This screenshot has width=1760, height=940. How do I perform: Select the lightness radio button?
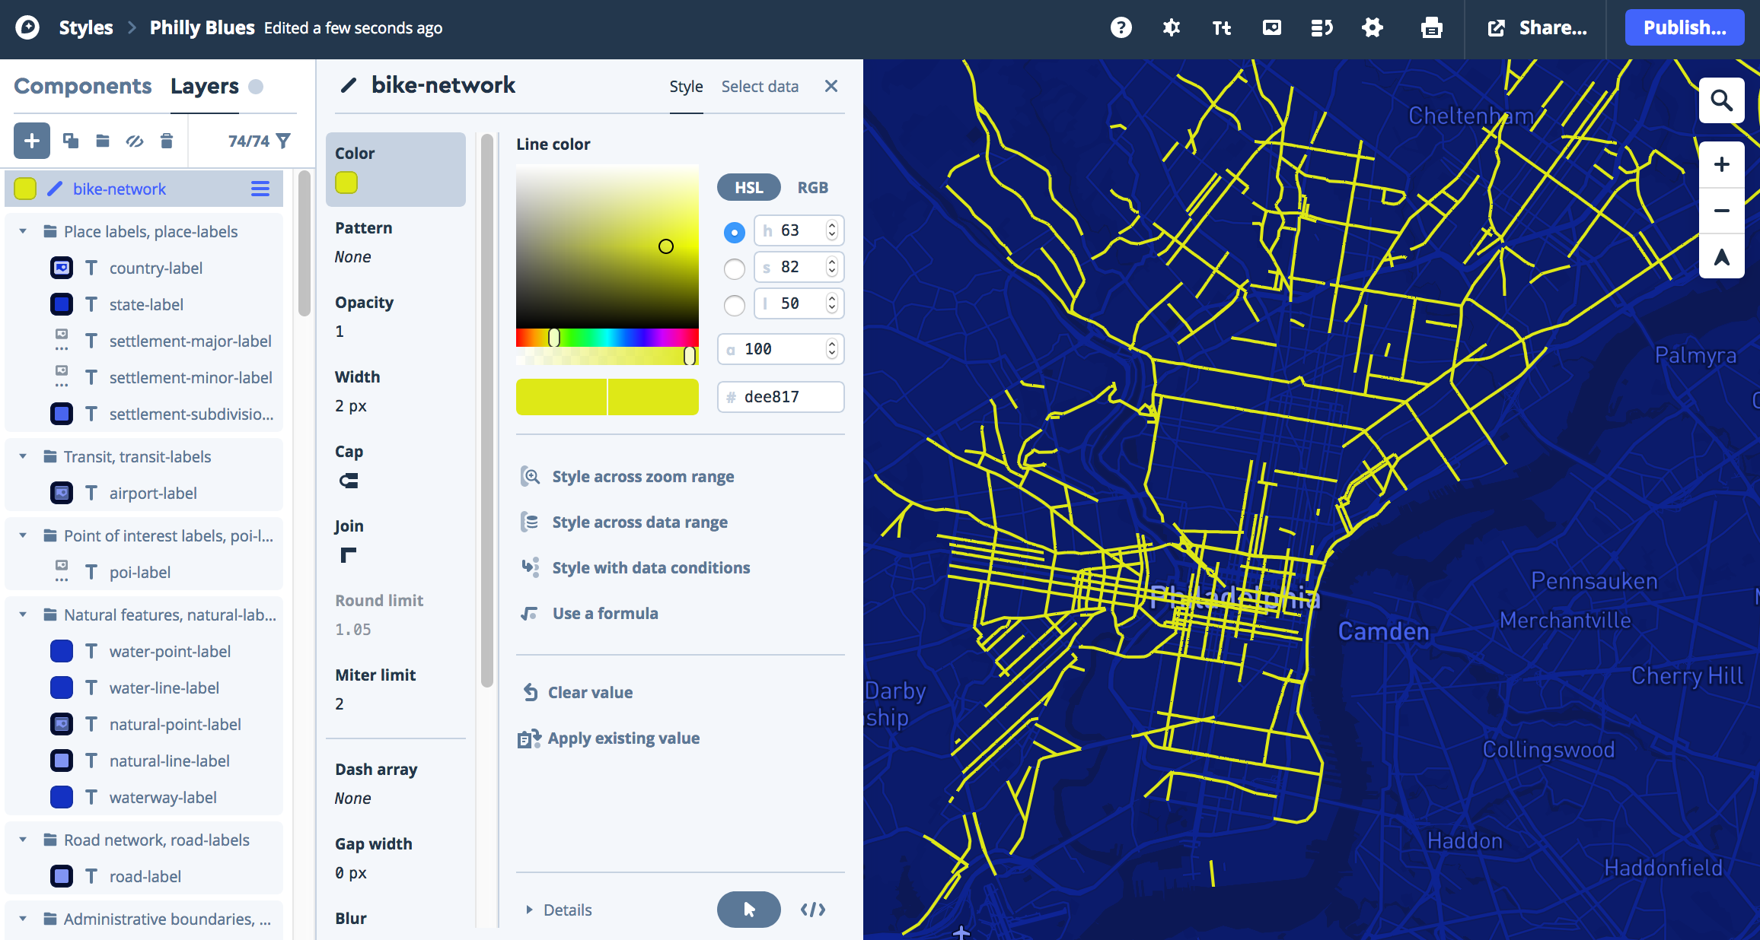click(734, 305)
